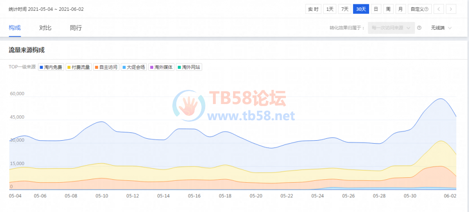
Task: Select the 30天 time range button
Action: (361, 9)
